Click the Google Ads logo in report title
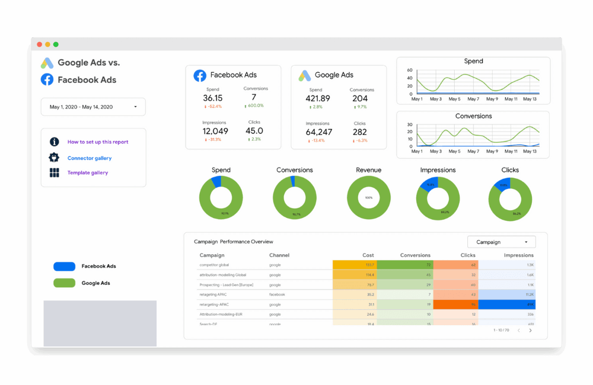593x385 pixels. coord(47,63)
